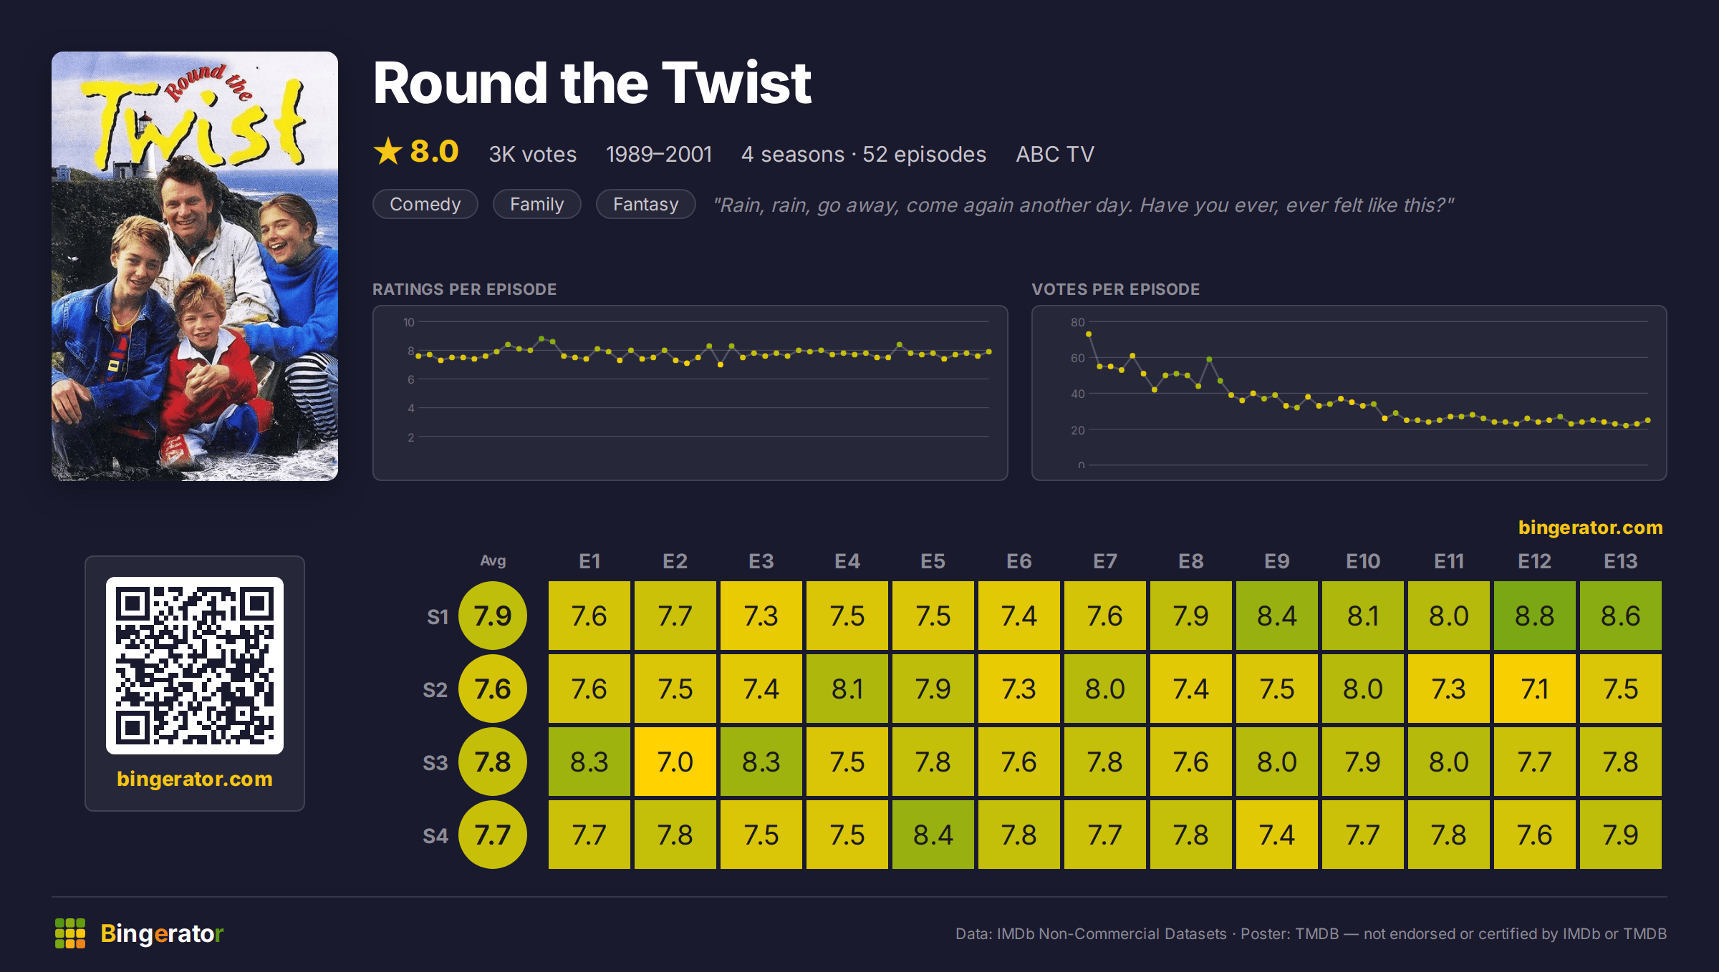
Task: Click the QR code image
Action: (195, 666)
